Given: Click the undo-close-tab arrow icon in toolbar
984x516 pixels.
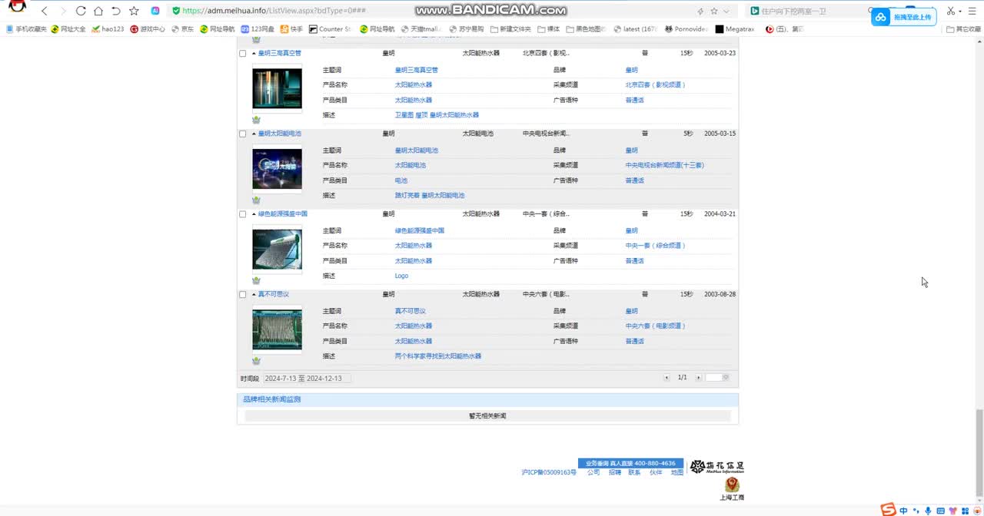Looking at the screenshot, I should coord(116,11).
